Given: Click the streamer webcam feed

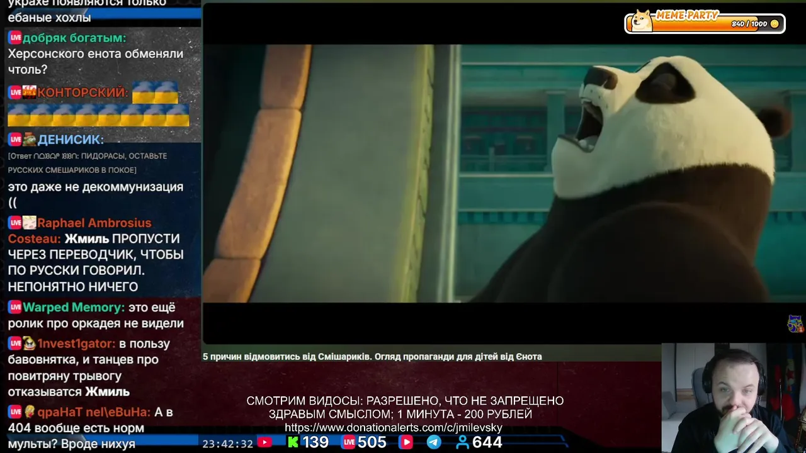Looking at the screenshot, I should (734, 398).
